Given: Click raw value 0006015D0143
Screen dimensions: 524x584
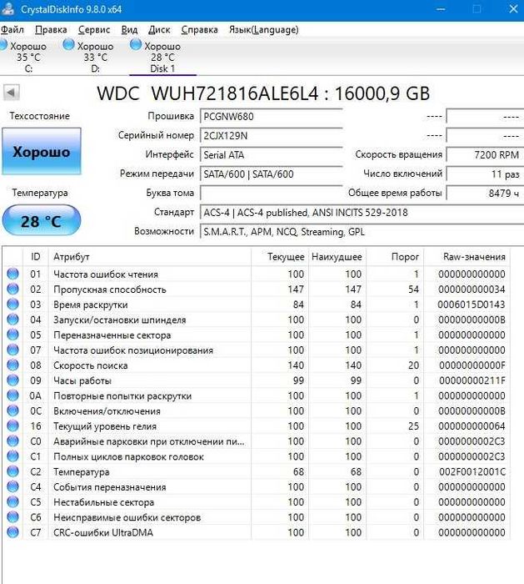Looking at the screenshot, I should point(472,305).
